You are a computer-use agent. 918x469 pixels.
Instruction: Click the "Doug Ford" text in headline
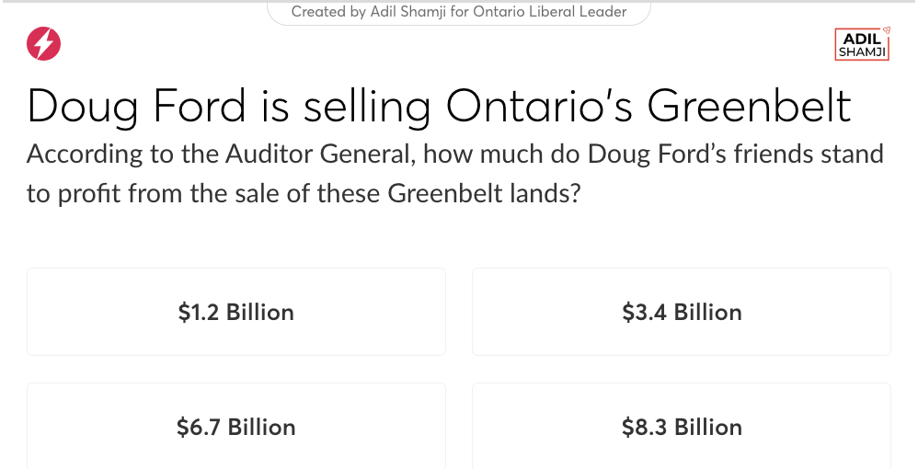[136, 106]
